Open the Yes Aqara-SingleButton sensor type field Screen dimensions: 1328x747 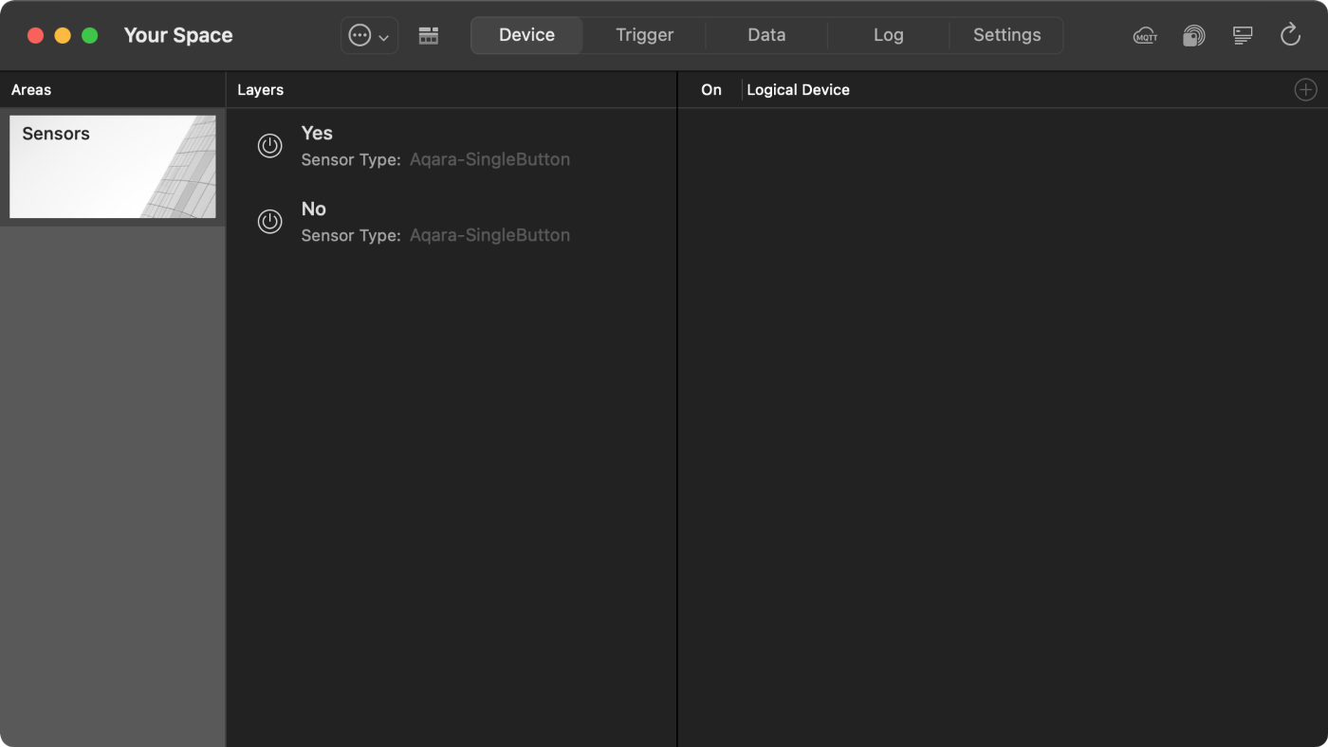(489, 158)
